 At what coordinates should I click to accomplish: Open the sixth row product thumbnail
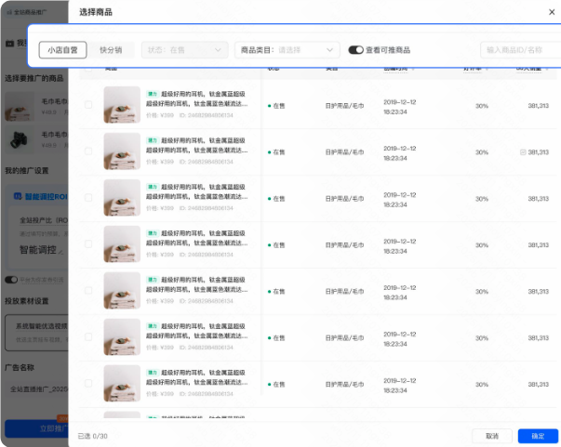point(122,337)
